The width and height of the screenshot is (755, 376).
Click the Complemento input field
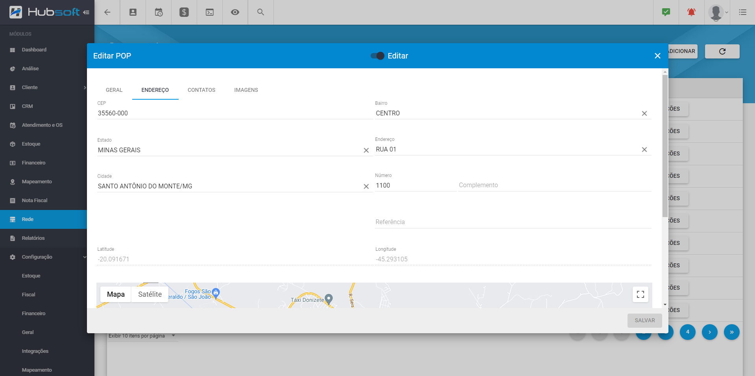tap(555, 185)
